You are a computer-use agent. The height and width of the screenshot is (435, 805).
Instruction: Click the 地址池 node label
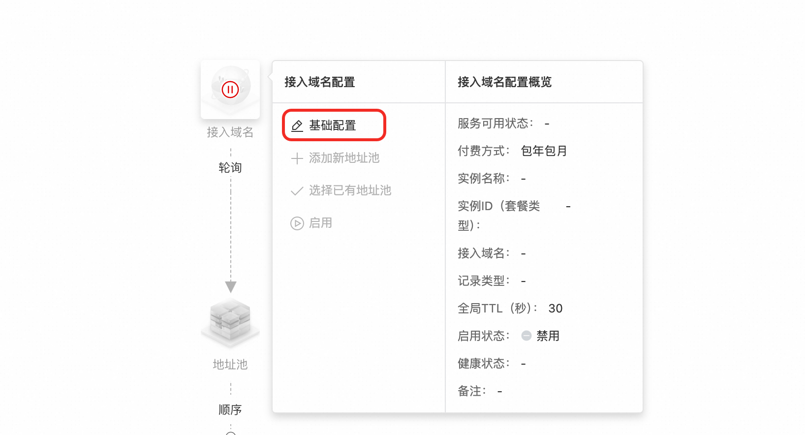(230, 364)
